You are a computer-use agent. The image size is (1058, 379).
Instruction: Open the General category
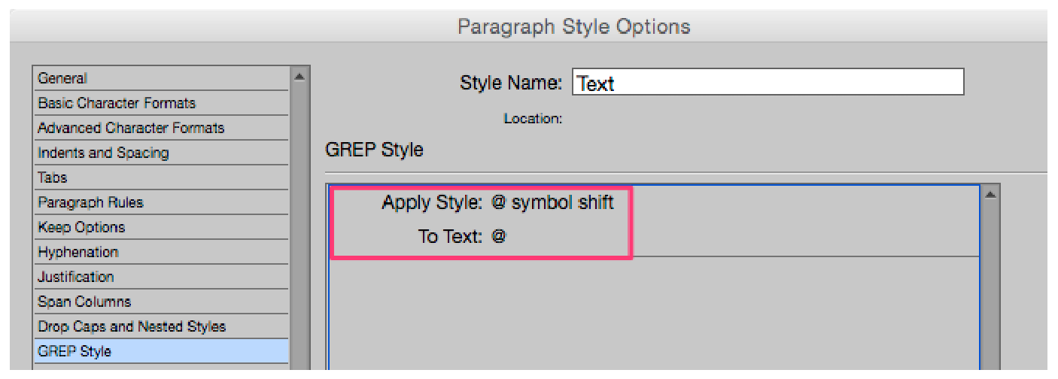click(62, 78)
